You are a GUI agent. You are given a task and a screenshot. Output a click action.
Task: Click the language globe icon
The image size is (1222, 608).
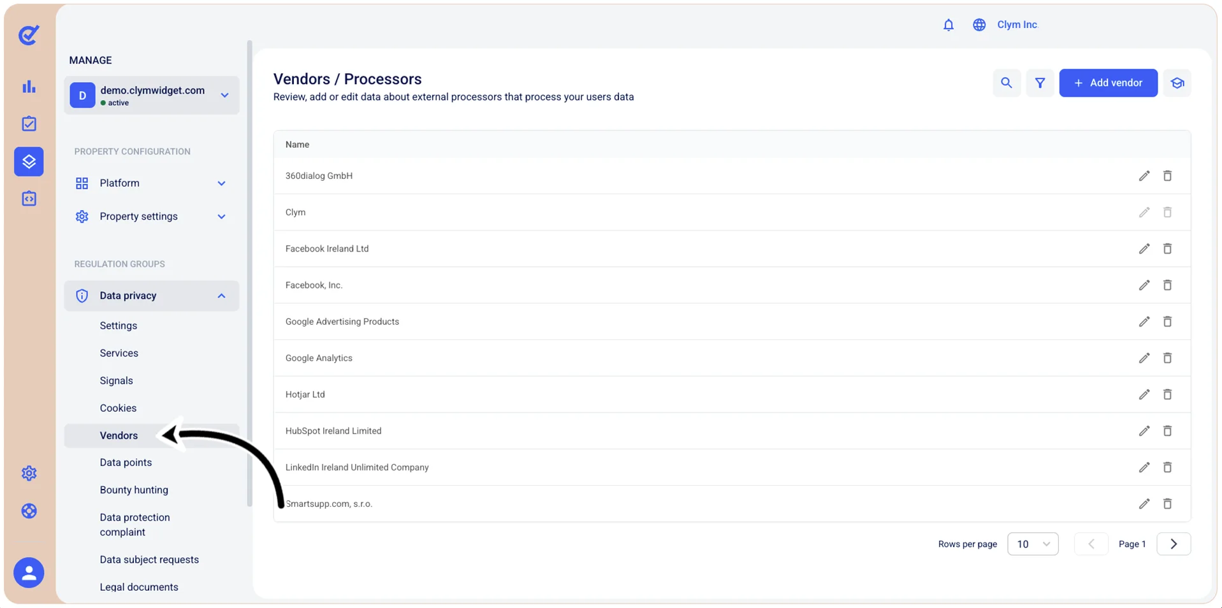pyautogui.click(x=979, y=25)
